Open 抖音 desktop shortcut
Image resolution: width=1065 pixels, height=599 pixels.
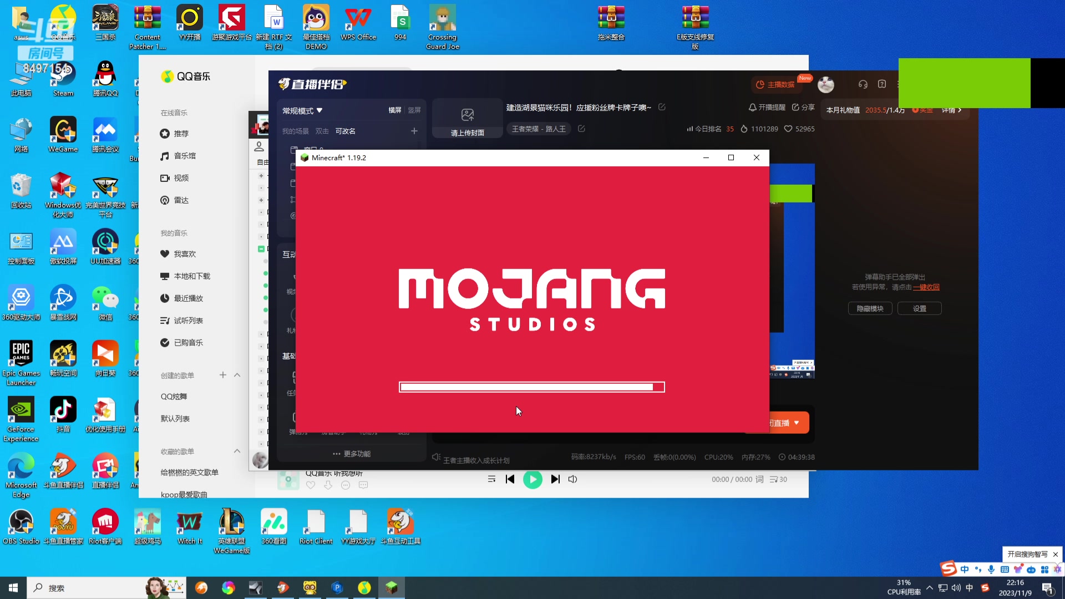click(63, 414)
